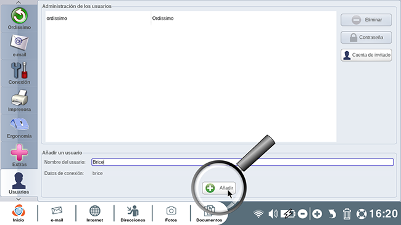
Task: Click the help lifebuoy icon
Action: click(362, 214)
